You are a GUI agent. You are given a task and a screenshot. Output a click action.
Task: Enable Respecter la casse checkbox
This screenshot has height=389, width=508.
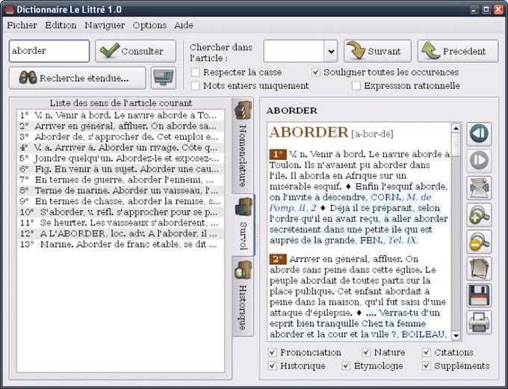click(x=195, y=72)
